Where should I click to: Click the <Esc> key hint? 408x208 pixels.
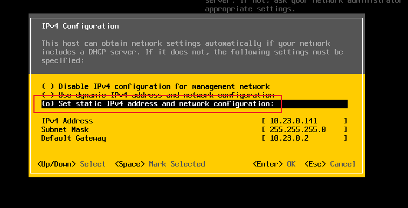[x=315, y=164]
